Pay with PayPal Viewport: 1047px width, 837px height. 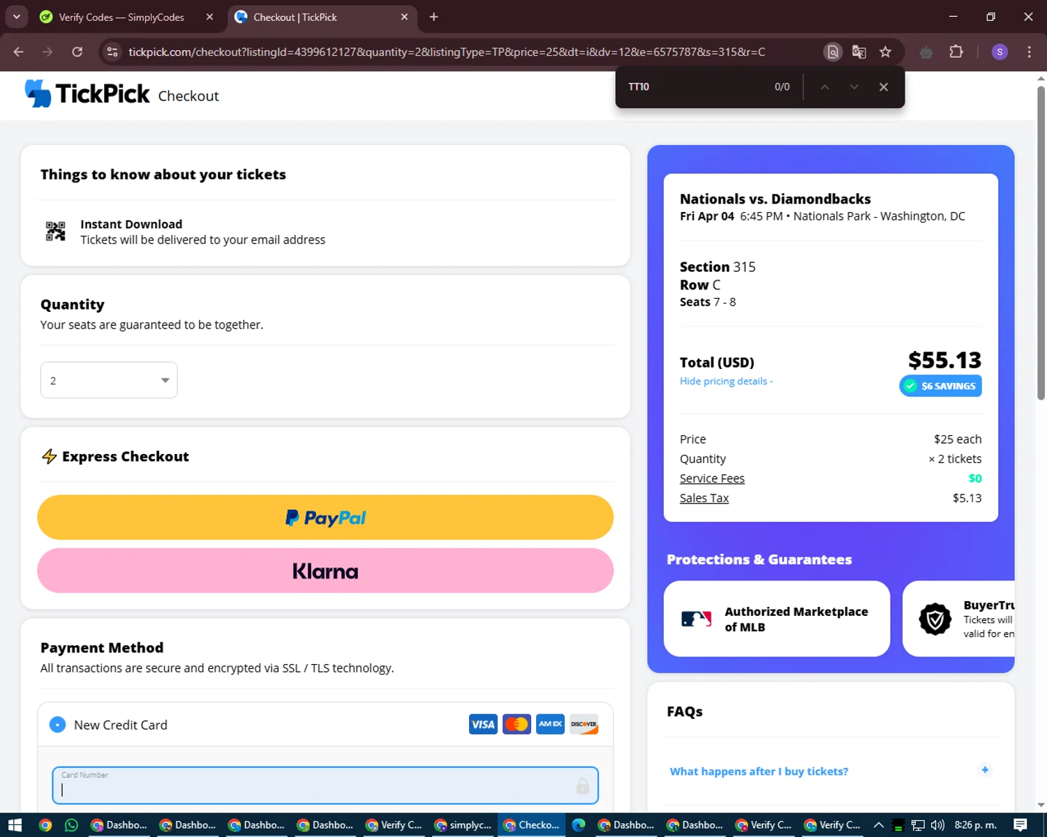pyautogui.click(x=325, y=518)
